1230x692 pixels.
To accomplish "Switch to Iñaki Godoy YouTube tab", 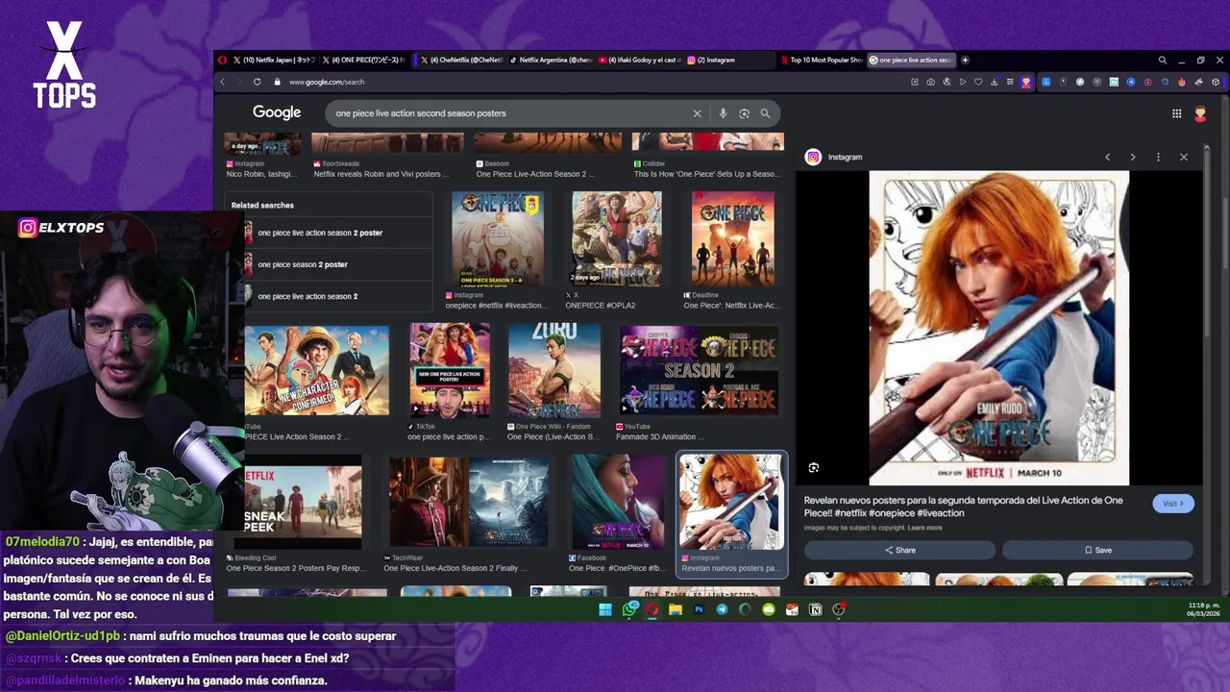I will click(640, 60).
